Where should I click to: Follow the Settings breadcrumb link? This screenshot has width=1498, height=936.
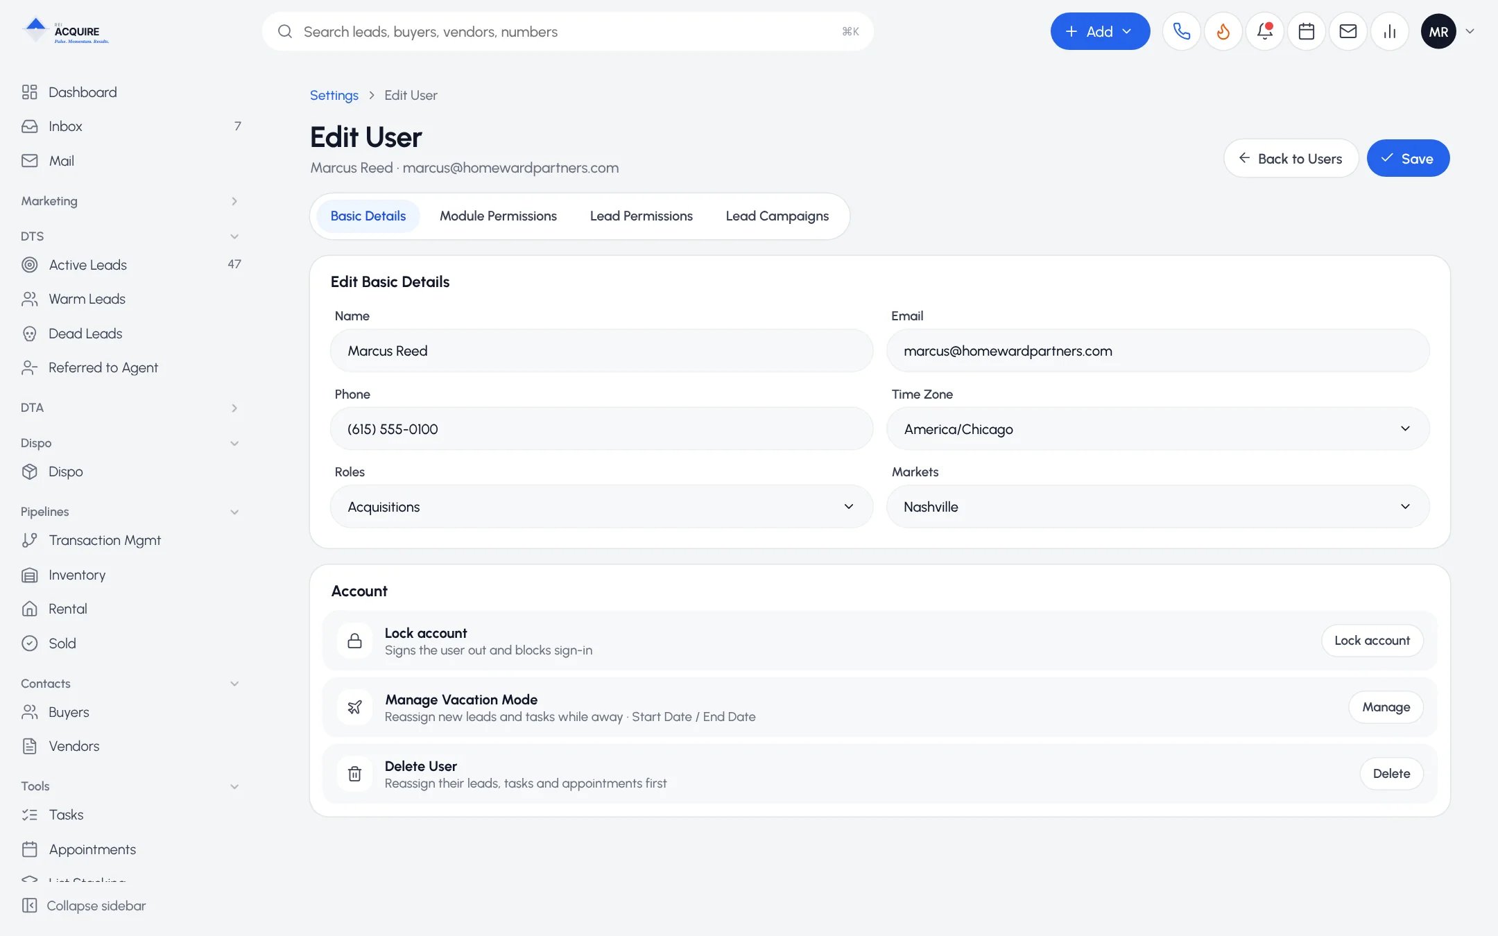click(x=334, y=96)
